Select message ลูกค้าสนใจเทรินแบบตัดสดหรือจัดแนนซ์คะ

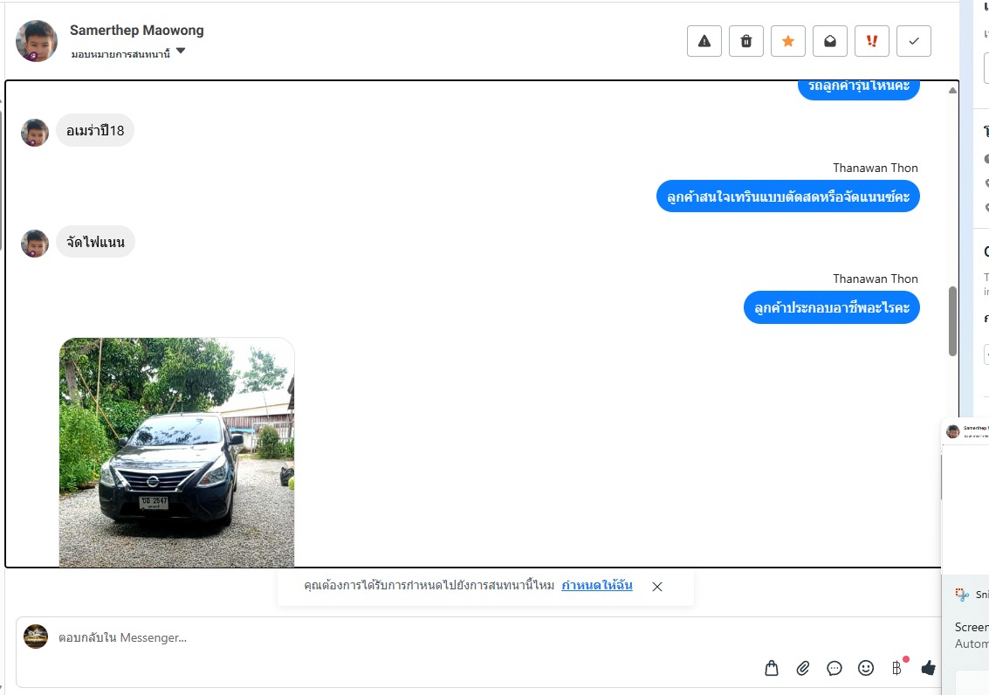coord(787,196)
